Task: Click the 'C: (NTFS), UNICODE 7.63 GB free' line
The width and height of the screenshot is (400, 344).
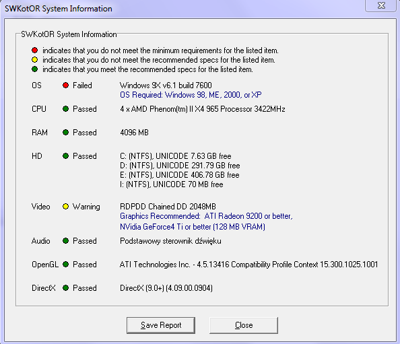Action: (x=176, y=156)
